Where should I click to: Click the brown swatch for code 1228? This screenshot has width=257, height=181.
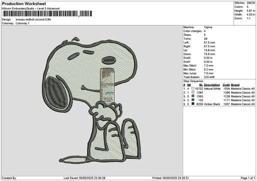click(193, 96)
